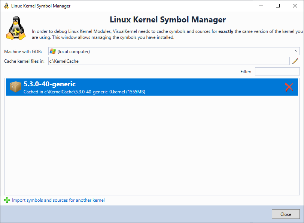The image size is (304, 223).
Task: Click the title bar penguin app icon
Action: click(x=6, y=6)
